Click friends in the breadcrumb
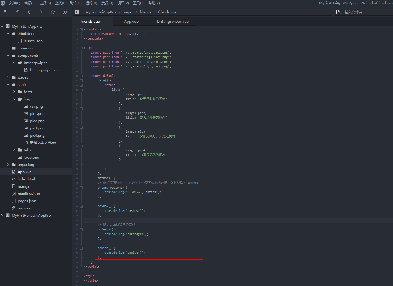The image size is (393, 286). click(146, 12)
